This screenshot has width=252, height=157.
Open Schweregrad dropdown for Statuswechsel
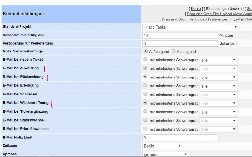coord(219,121)
